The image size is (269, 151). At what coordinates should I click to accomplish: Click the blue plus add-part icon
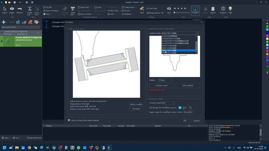[x=4, y=22]
